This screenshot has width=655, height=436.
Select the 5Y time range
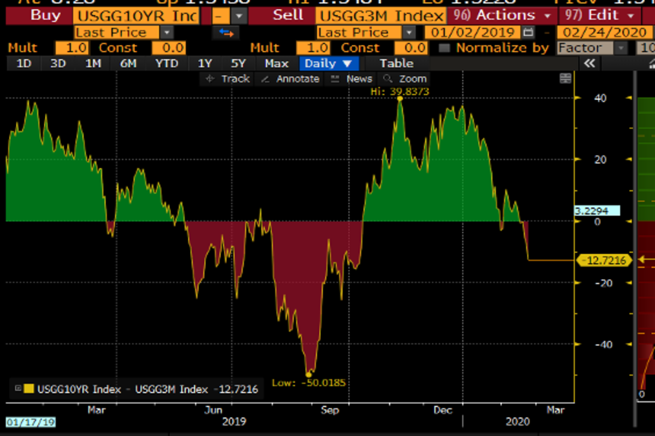pos(238,64)
